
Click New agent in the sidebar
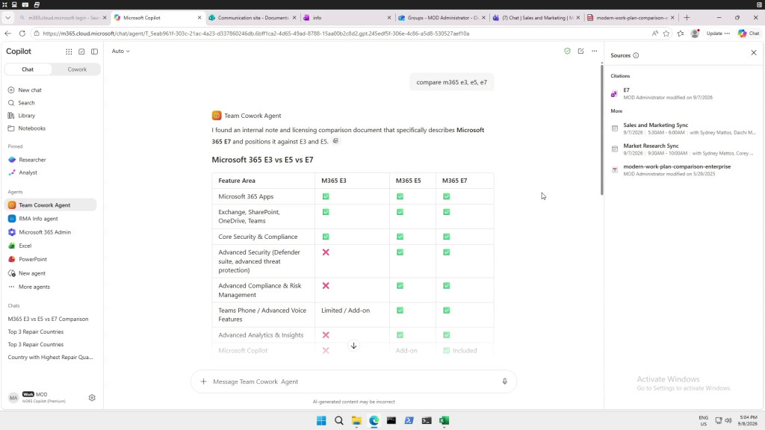(31, 273)
